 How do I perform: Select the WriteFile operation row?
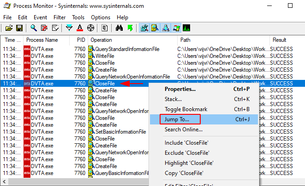click(152, 56)
